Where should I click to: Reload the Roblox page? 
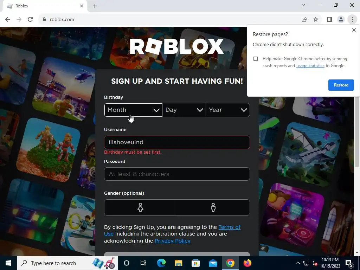coord(30,20)
